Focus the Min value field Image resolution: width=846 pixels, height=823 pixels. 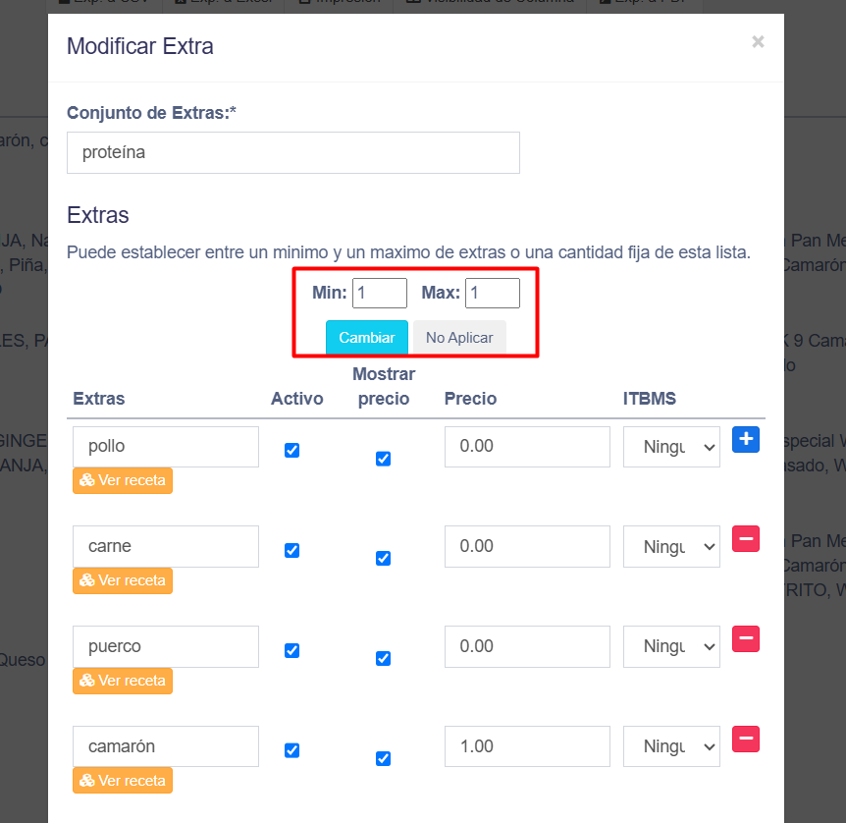pos(380,293)
